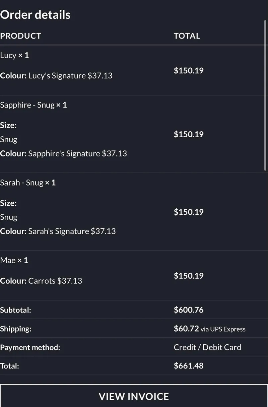Open the Sarah - Snug product link
Image resolution: width=268 pixels, height=407 pixels.
click(x=22, y=183)
